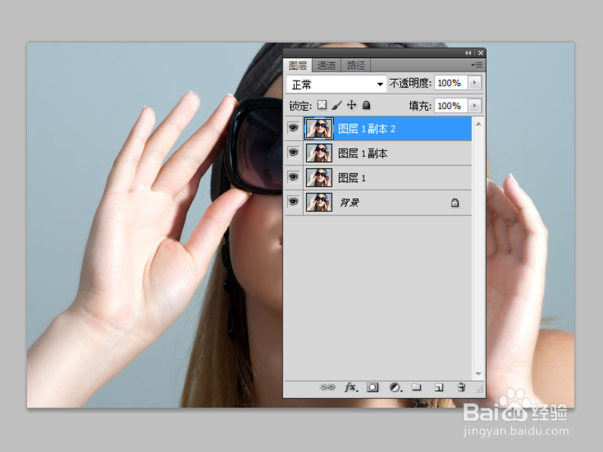
Task: Click thumbnail of 图层 1 副本
Action: [319, 153]
